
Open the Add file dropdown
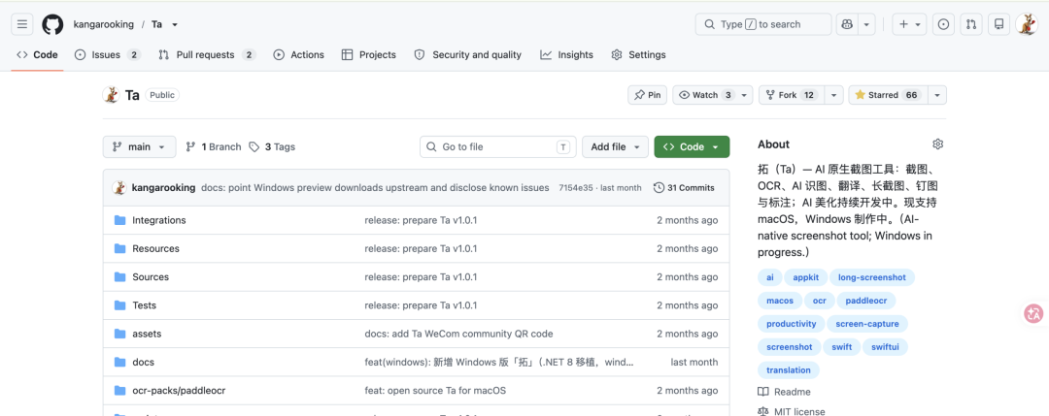(x=616, y=146)
